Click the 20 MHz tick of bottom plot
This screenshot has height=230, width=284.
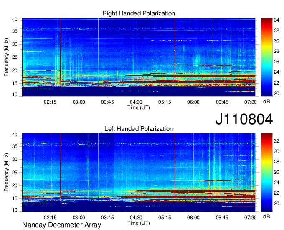click(15, 185)
